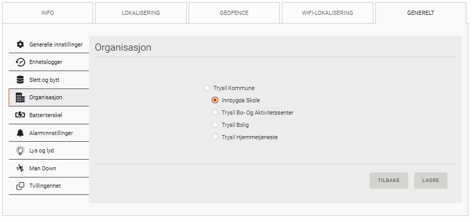This screenshot has height=222, width=473.
Task: Switch to the Info tab
Action: [x=48, y=13]
